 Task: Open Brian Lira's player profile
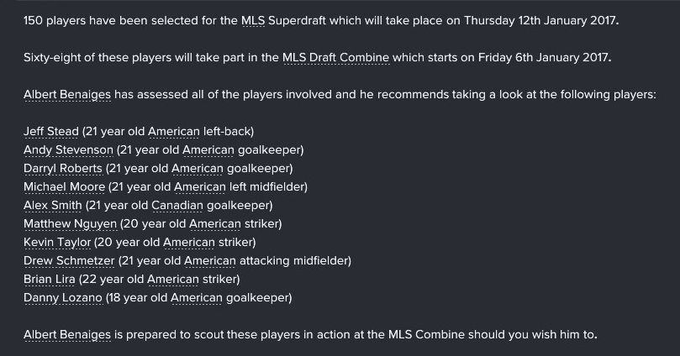[x=50, y=280]
